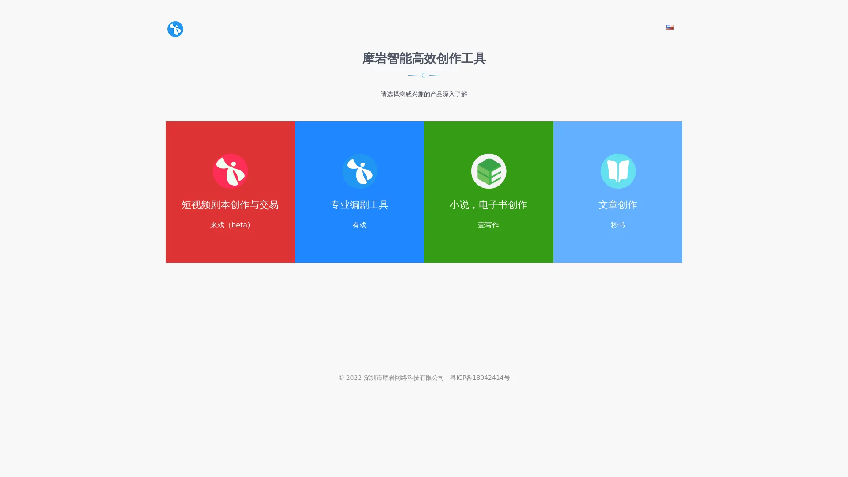848x477 pixels.
Task: Click the 请选择您感兴趣的产品深入了解 subtitle text
Action: (x=424, y=94)
